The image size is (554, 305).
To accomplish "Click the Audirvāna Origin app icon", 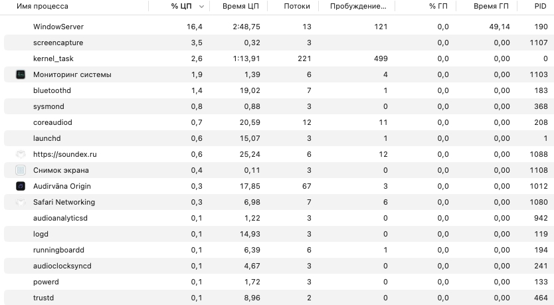I will click(21, 186).
